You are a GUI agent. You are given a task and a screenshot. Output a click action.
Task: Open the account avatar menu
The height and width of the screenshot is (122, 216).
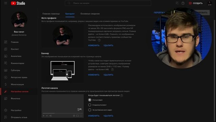point(210,3)
